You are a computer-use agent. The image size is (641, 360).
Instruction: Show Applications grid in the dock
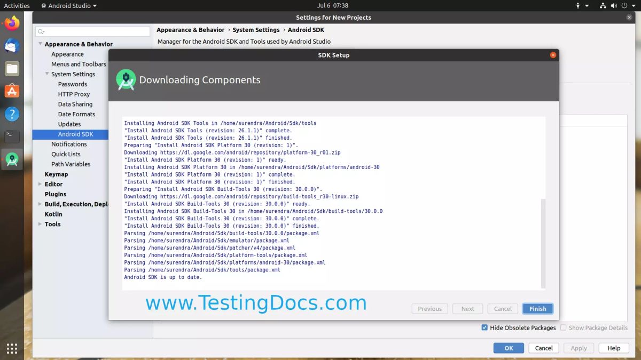12,349
